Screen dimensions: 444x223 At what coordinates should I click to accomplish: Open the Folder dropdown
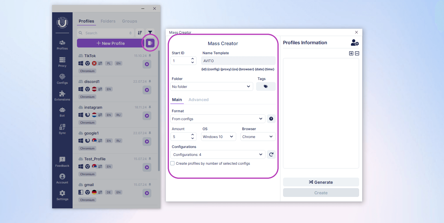211,86
